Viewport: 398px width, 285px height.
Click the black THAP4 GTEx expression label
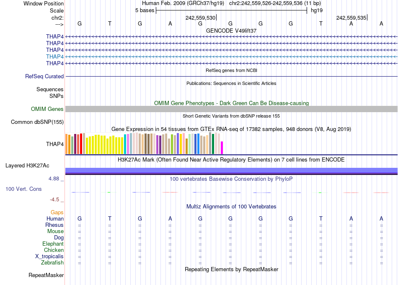coord(55,144)
